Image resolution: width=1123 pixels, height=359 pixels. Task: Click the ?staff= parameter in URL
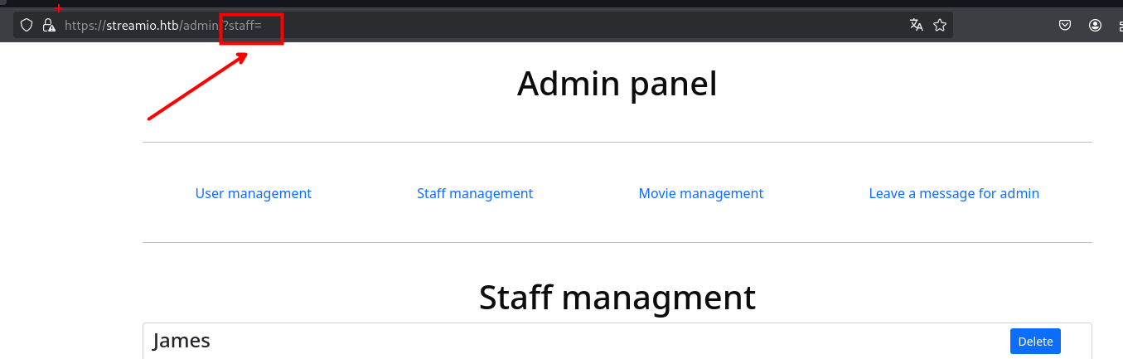coord(242,26)
